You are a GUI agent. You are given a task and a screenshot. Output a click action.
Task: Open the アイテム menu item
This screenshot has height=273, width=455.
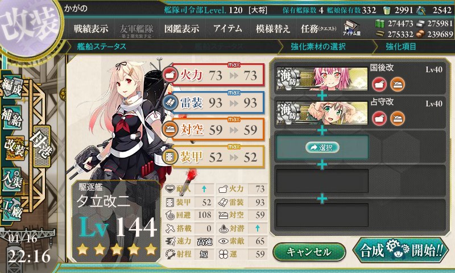point(228,28)
